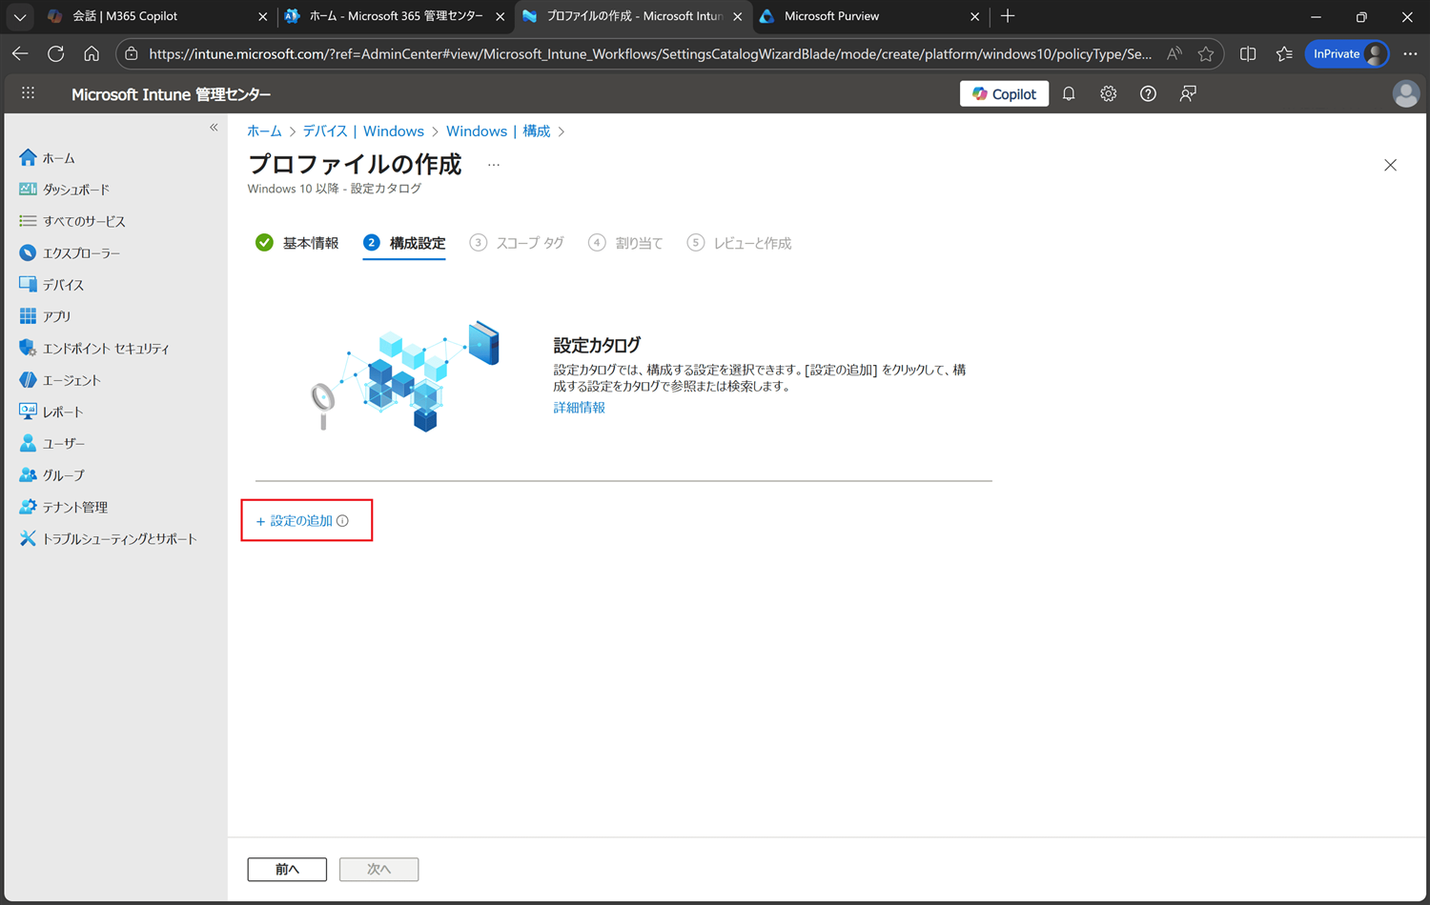This screenshot has height=905, width=1430.
Task: Add page to favorites star icon
Action: (x=1206, y=54)
